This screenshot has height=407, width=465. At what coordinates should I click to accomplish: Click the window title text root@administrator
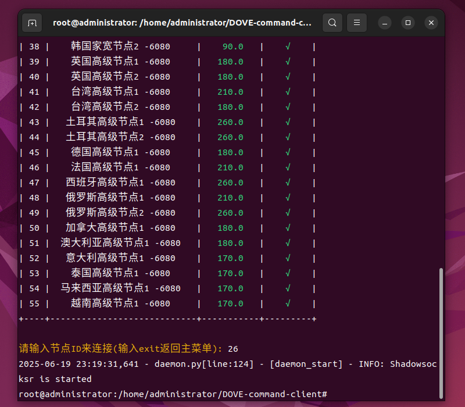click(182, 23)
